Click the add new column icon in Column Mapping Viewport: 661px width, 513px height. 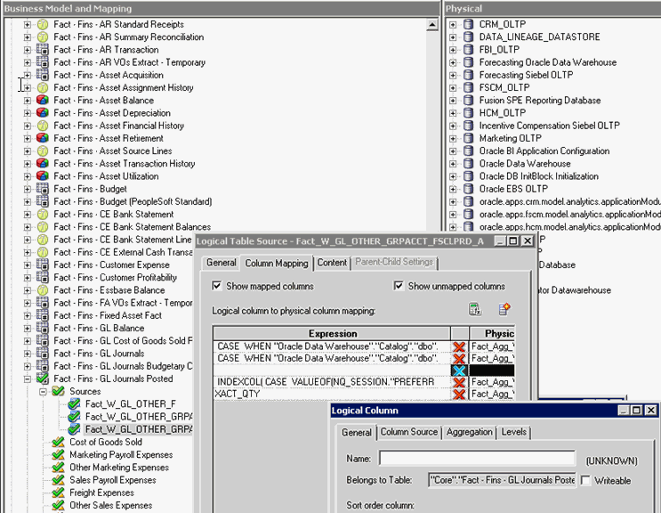click(504, 309)
